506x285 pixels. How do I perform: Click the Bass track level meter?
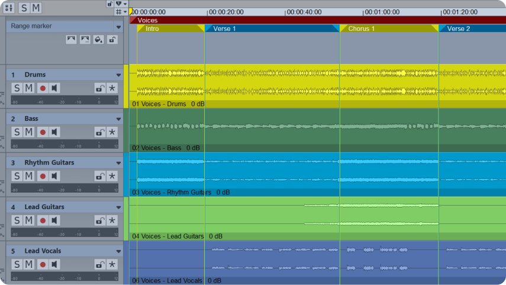[x=65, y=144]
